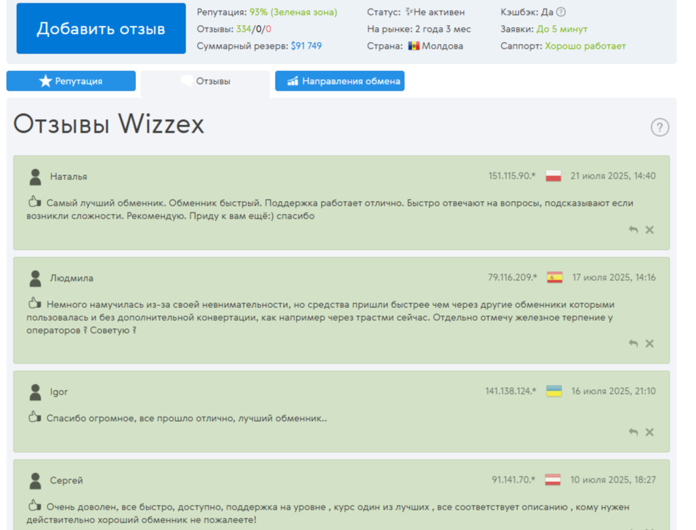The height and width of the screenshot is (530, 696).
Task: Click Igor's review text about лучший обменник
Action: point(186,418)
